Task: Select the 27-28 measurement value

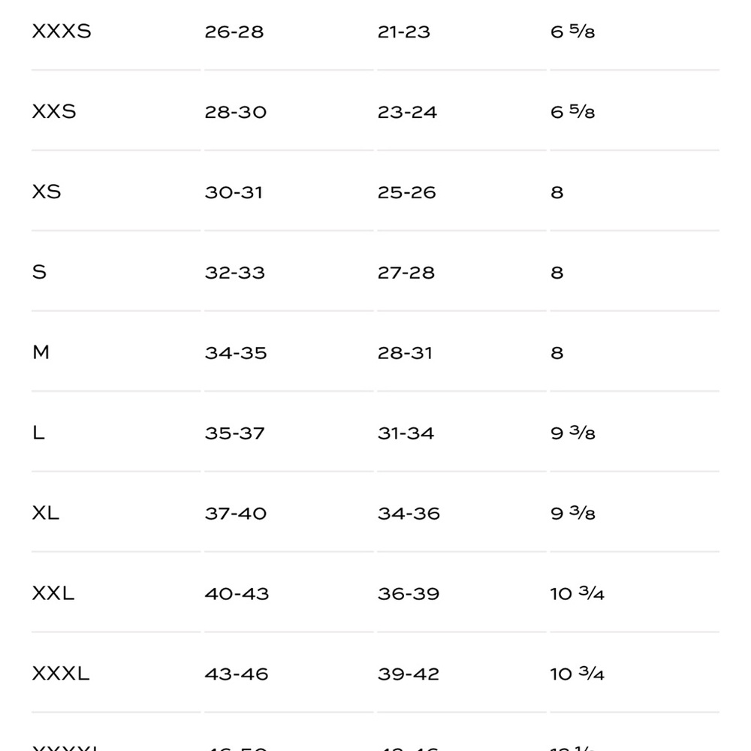Action: coord(406,273)
